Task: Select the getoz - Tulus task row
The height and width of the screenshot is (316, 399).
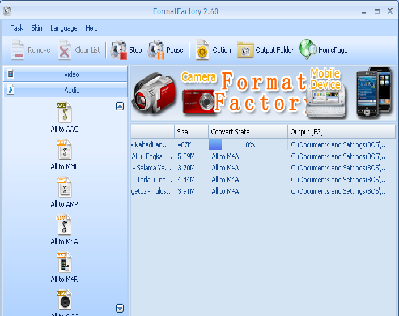Action: click(x=264, y=191)
